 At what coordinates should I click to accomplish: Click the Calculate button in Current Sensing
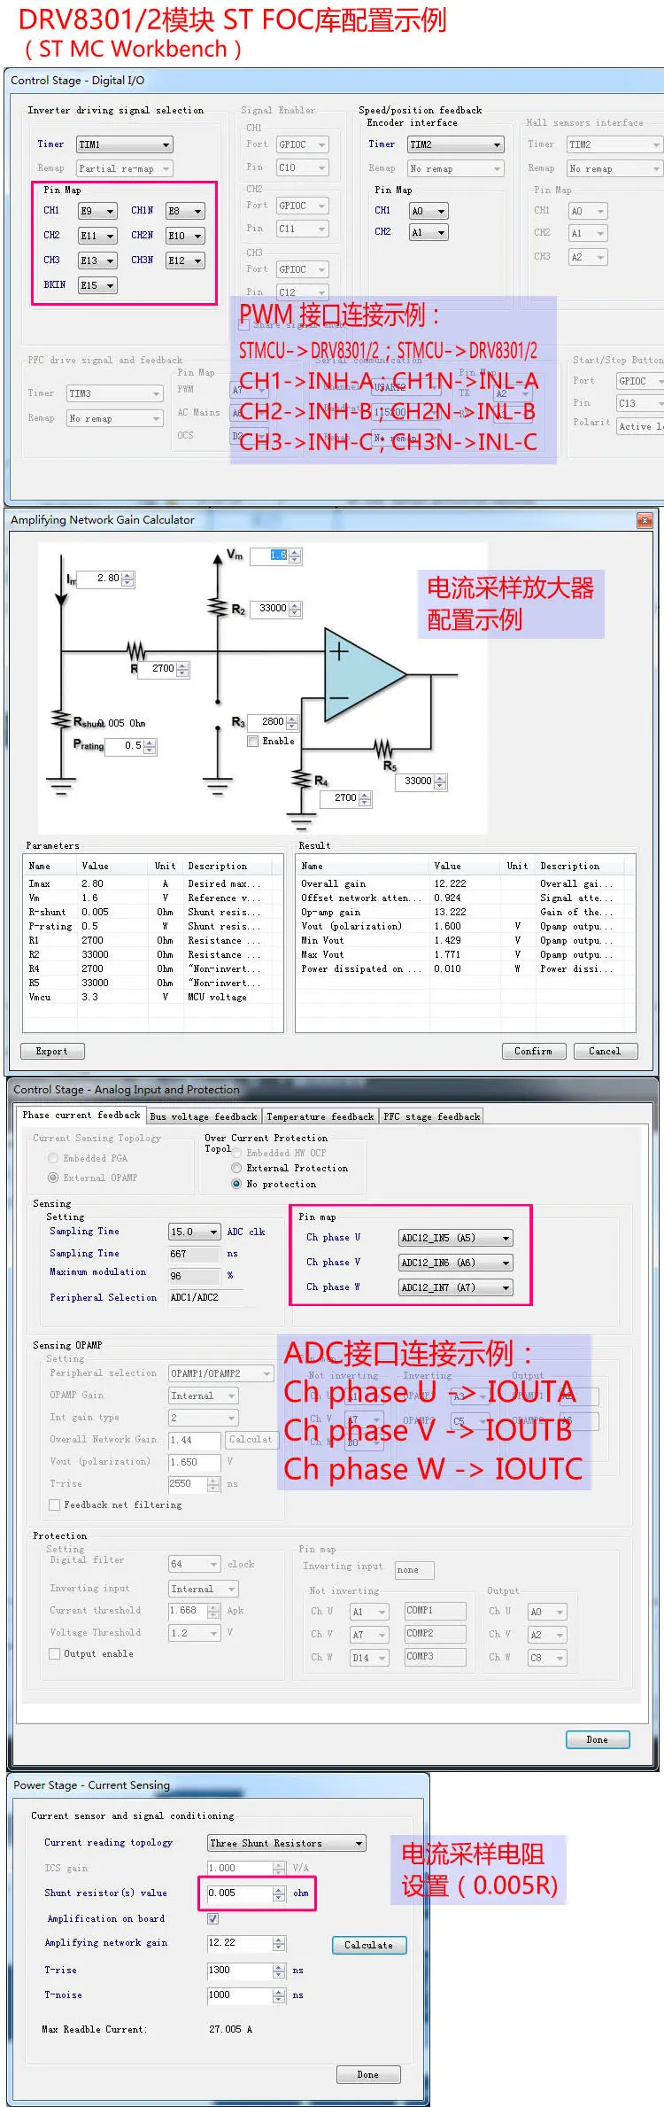369,1946
